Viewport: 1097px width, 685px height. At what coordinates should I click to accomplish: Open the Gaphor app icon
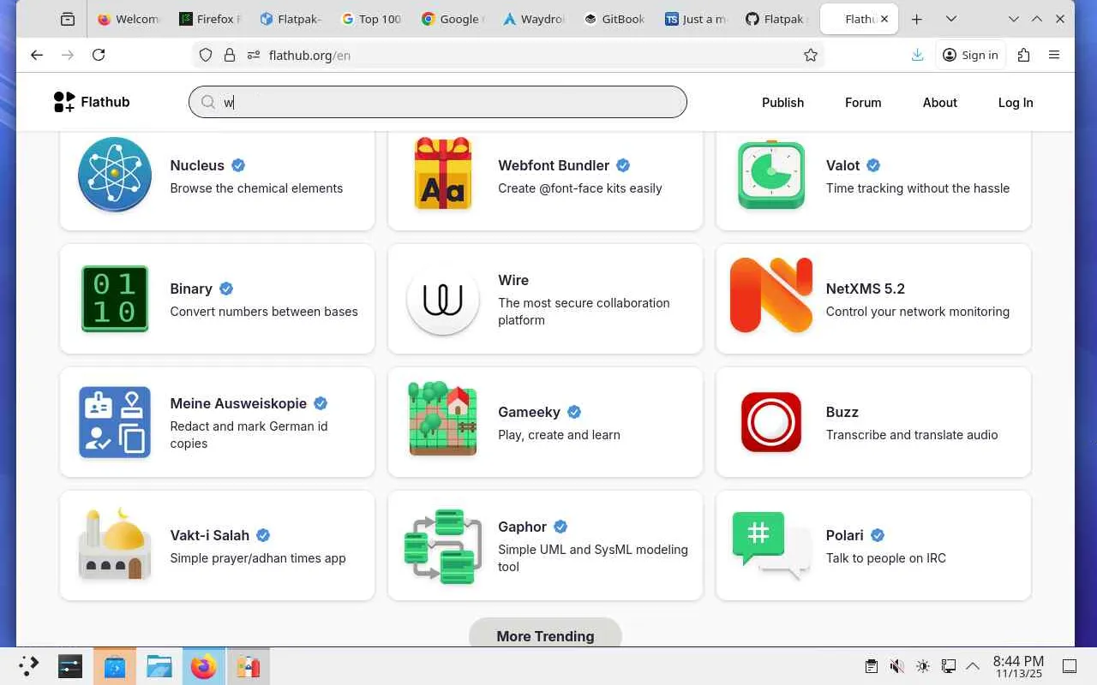pos(443,545)
